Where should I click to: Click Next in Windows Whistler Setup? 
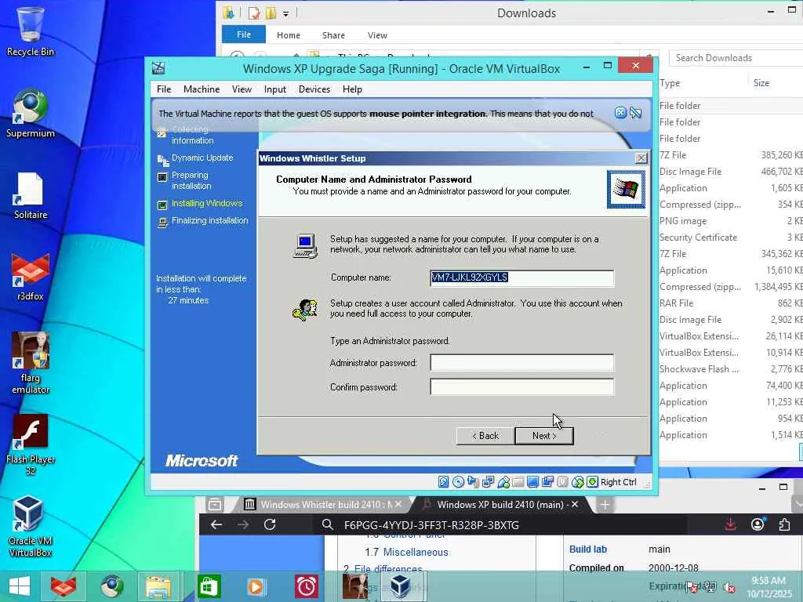[544, 436]
